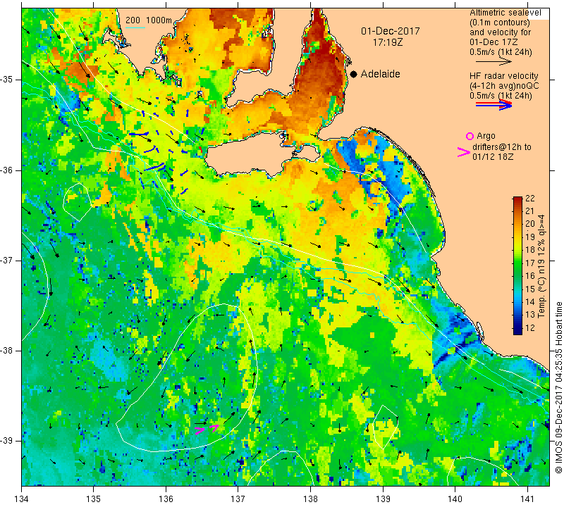The width and height of the screenshot is (564, 507).
Task: Click the dark red top of temperature colorbar
Action: coord(517,199)
